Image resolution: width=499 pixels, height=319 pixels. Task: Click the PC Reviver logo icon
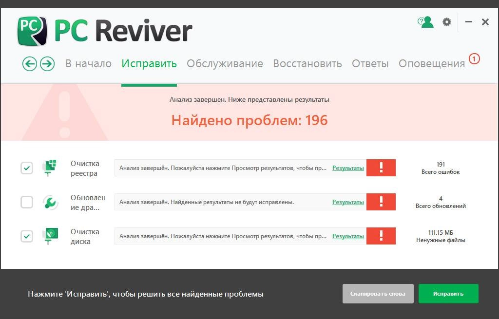tap(32, 31)
